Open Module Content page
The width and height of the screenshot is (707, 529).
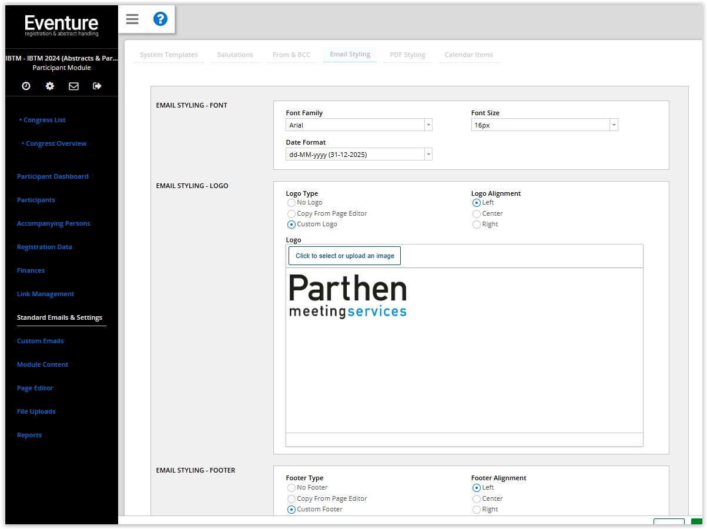pos(42,364)
